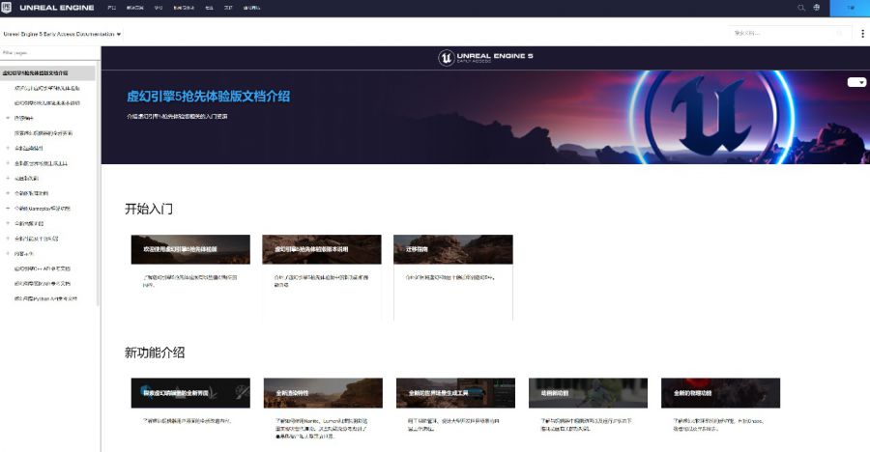This screenshot has height=452, width=870.
Task: Select sidebar item 虚幻引擎5抢先体验版版本说明
Action: click(x=47, y=102)
